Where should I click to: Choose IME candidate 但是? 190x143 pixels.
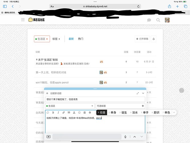pos(102,112)
